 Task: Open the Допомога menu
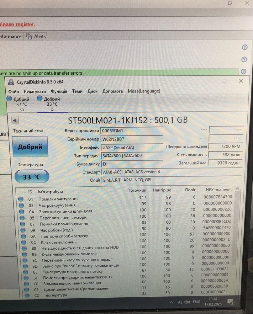tap(113, 91)
